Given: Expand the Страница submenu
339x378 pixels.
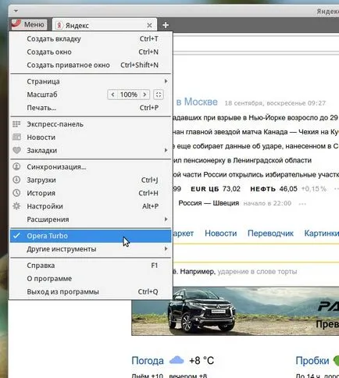Looking at the screenshot, I should [91, 81].
